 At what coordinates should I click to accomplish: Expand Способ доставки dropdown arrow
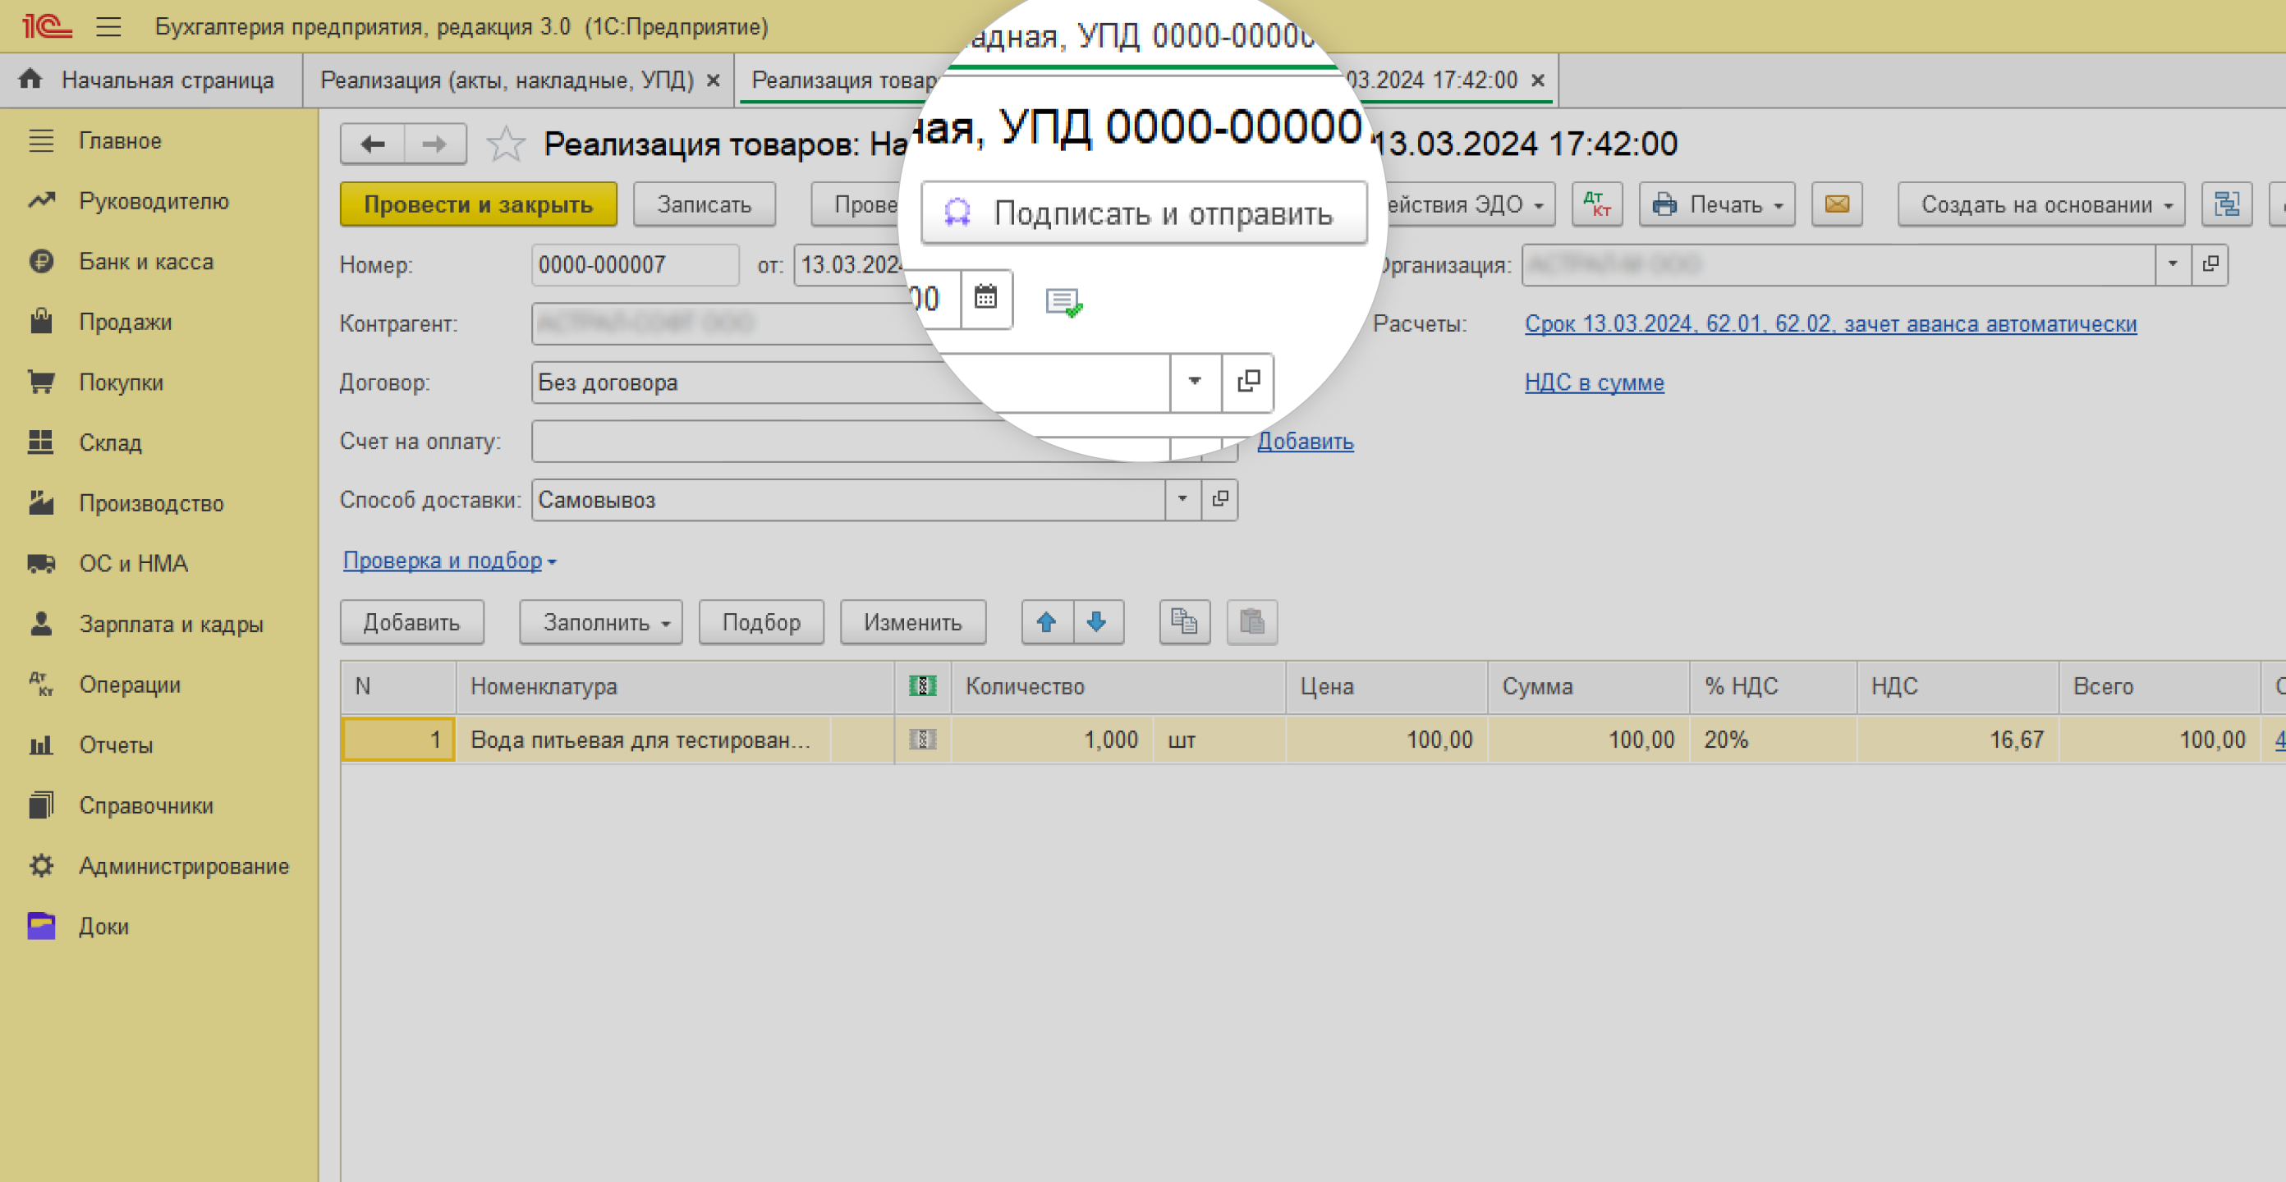tap(1182, 500)
